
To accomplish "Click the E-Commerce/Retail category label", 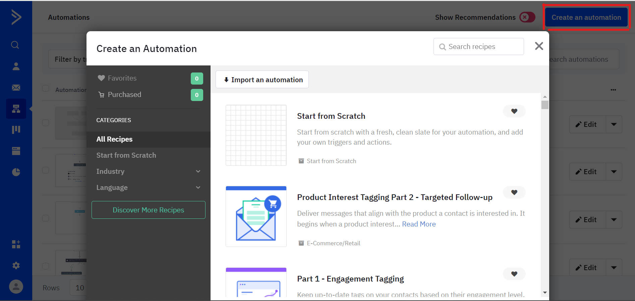I will [333, 243].
